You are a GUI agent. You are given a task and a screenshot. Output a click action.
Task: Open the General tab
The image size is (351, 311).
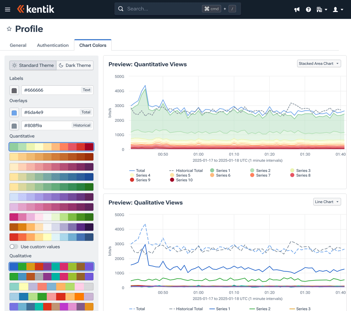(x=18, y=45)
